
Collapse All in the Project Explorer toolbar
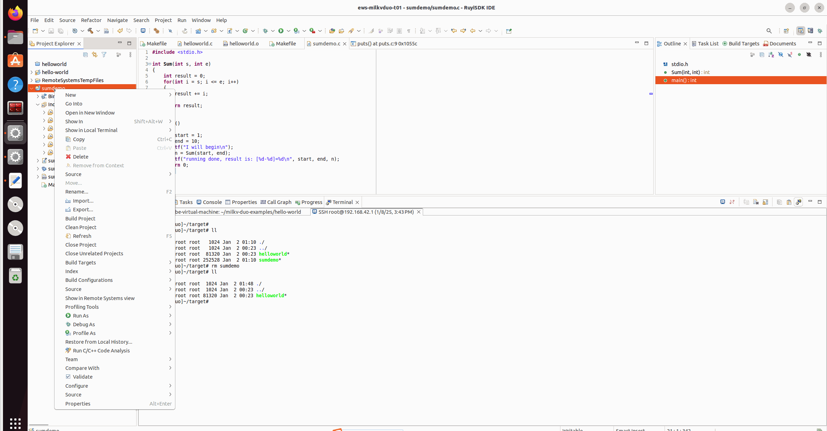point(85,55)
